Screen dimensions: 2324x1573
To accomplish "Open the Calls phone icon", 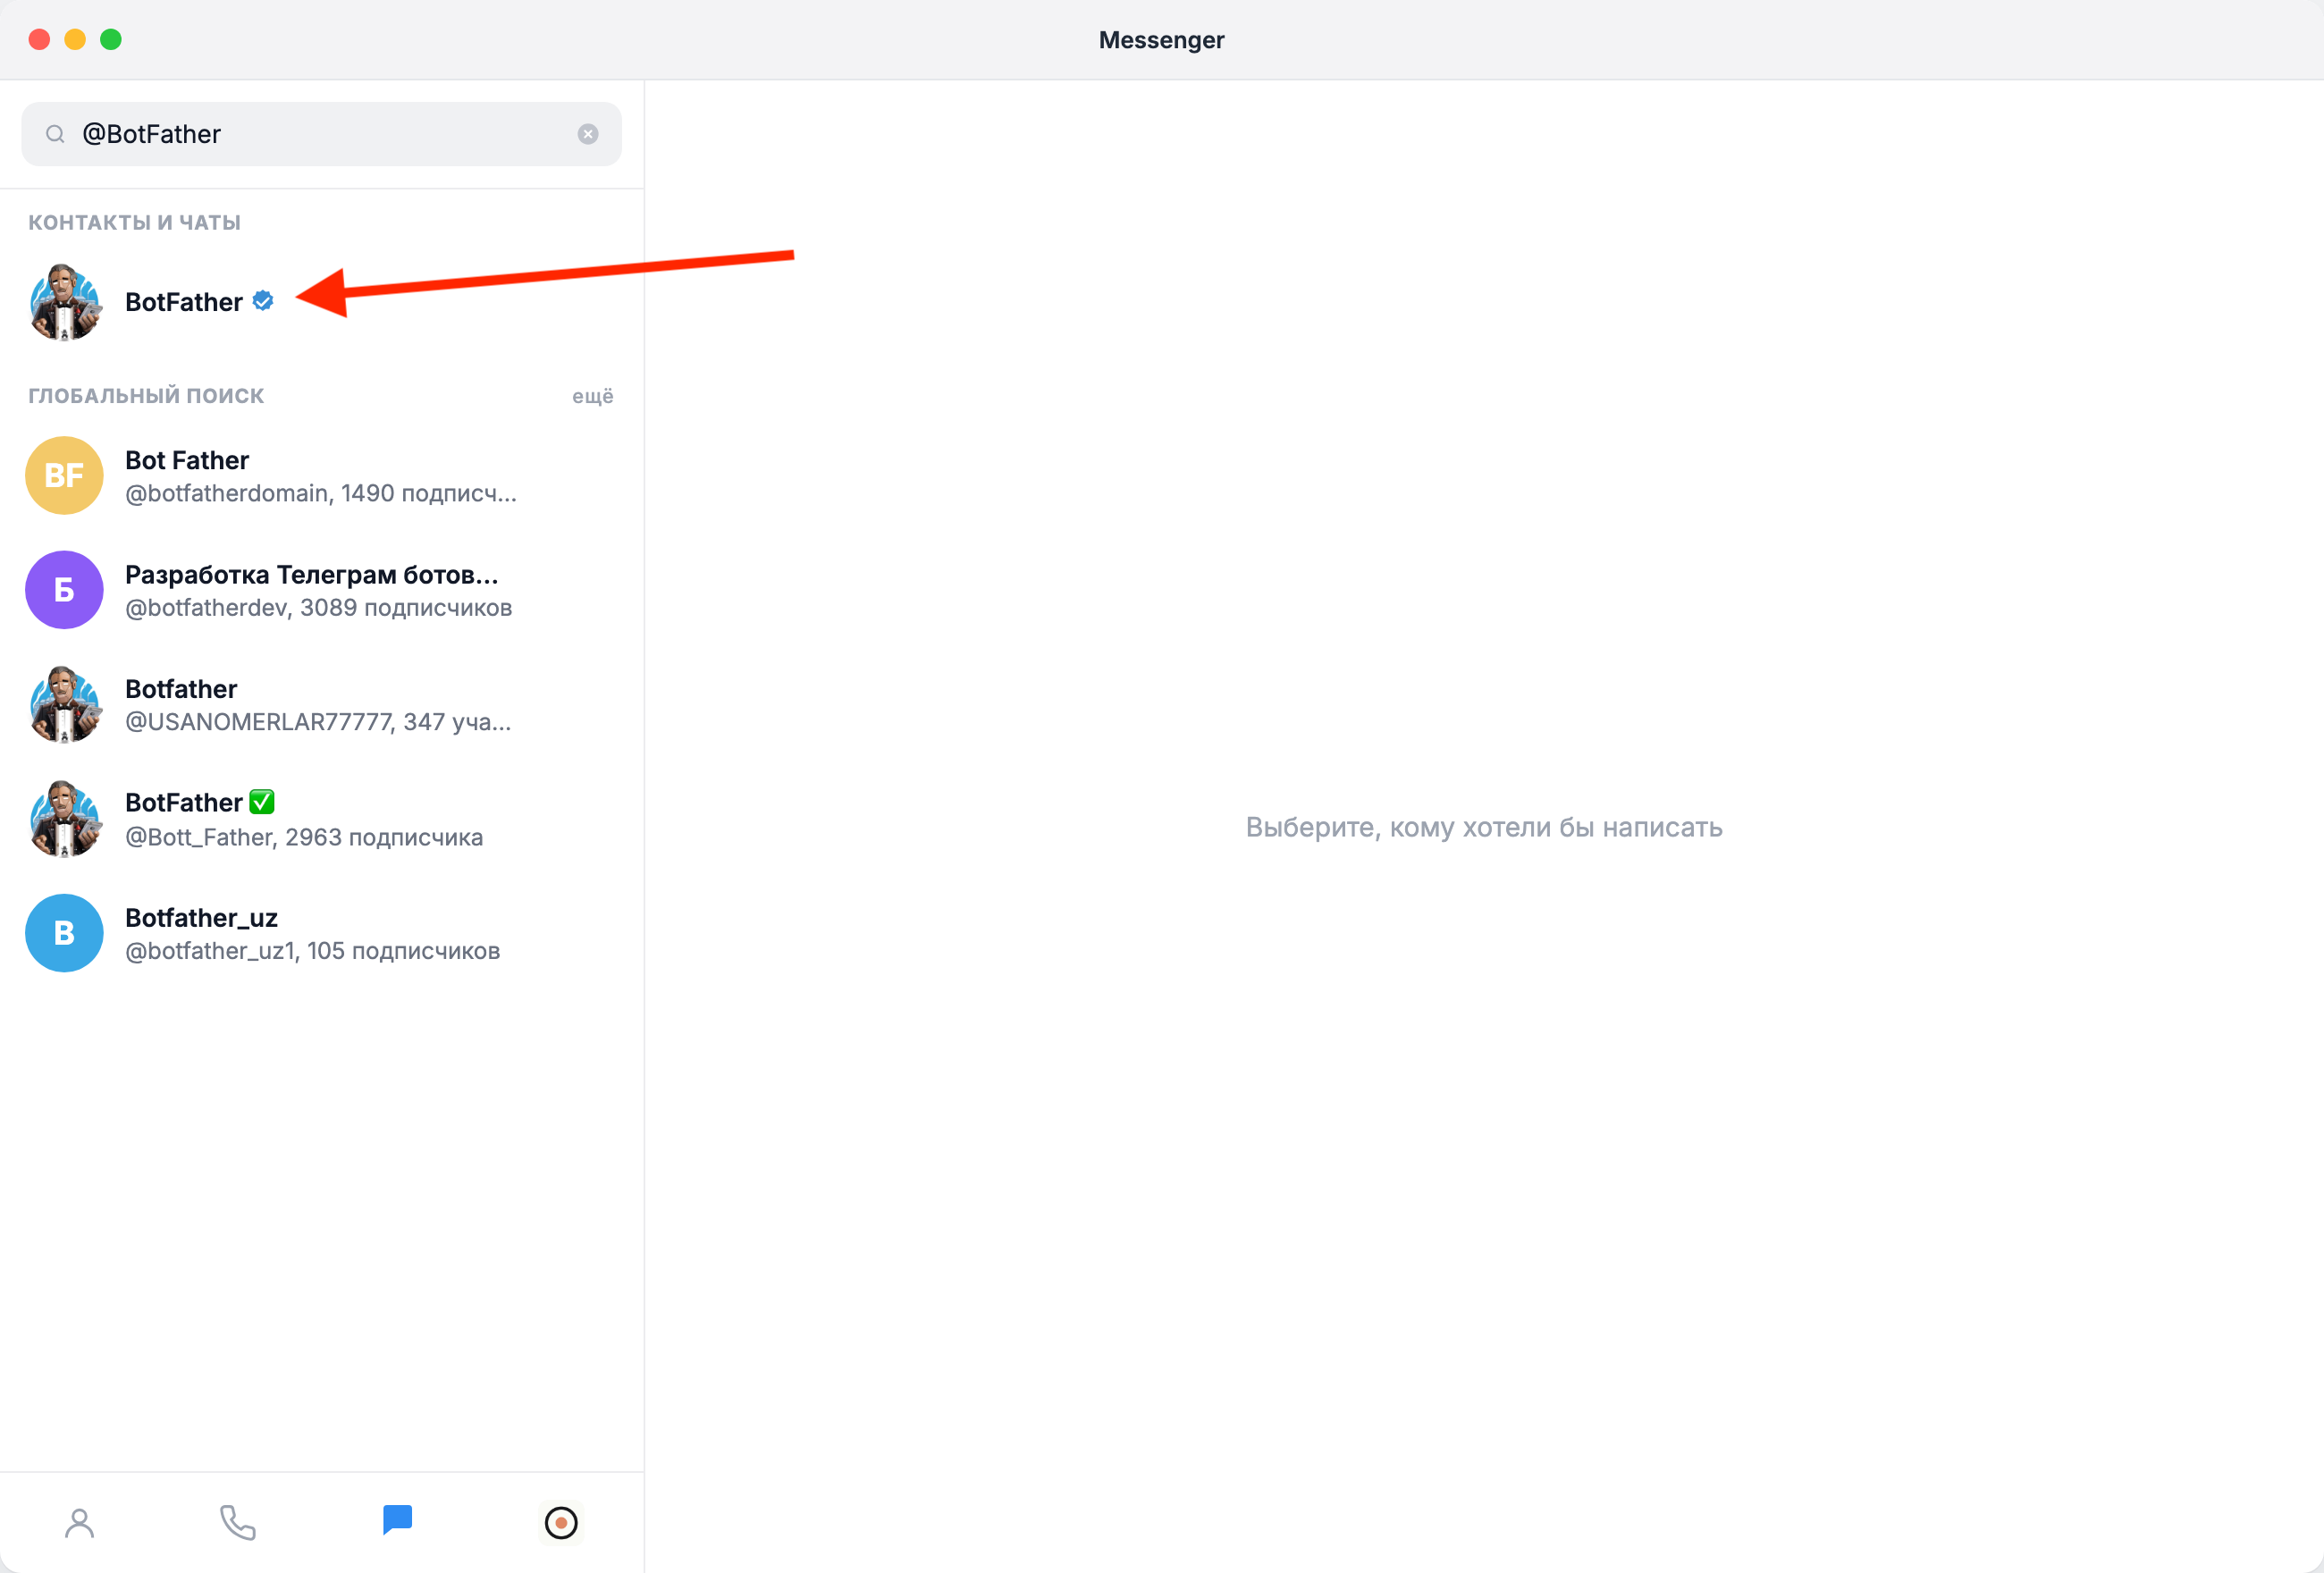I will (238, 1523).
